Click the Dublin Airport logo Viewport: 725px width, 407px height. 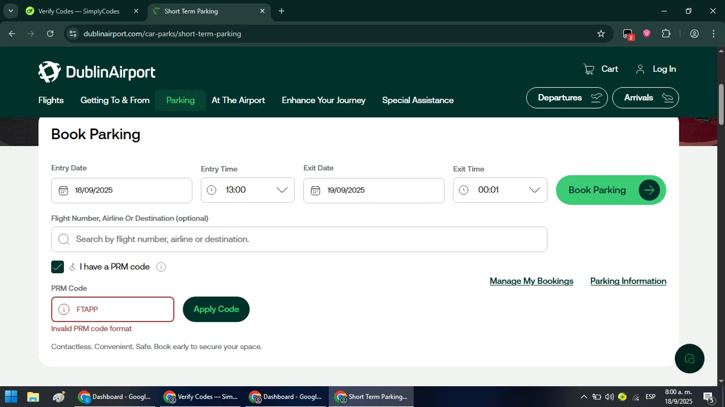[97, 72]
